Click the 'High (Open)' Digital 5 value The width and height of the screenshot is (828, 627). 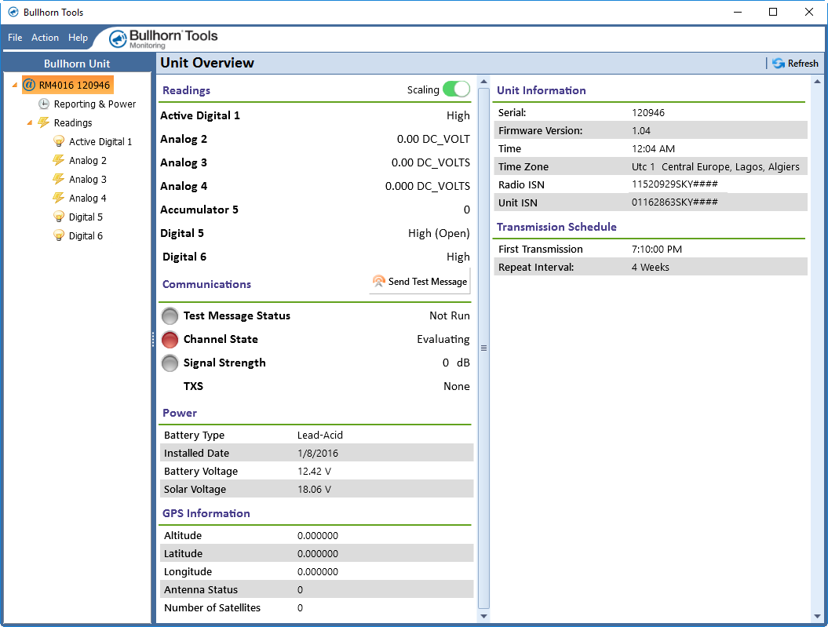(x=439, y=233)
